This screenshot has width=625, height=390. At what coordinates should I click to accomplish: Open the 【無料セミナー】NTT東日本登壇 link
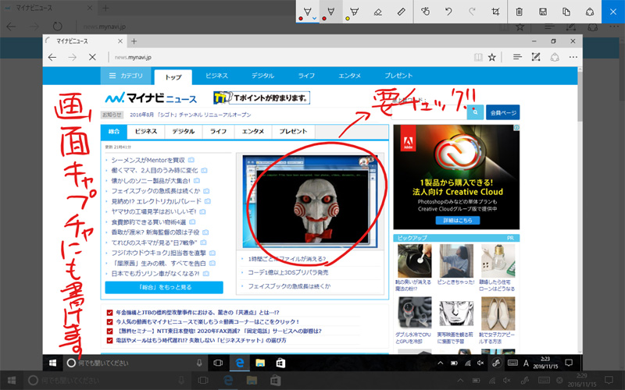coord(219,331)
